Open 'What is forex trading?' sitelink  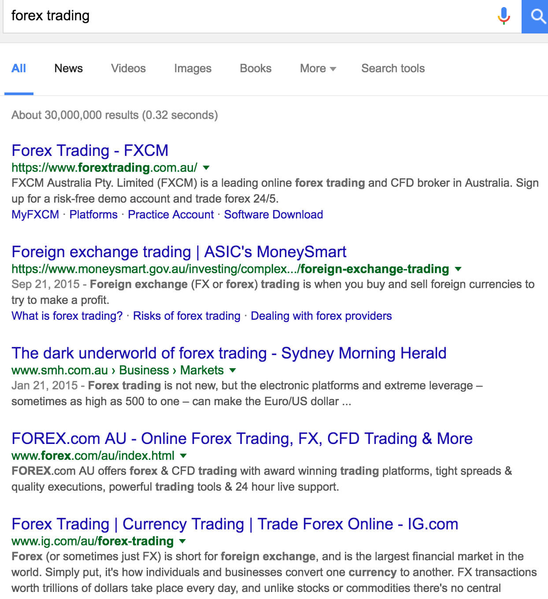pos(67,316)
